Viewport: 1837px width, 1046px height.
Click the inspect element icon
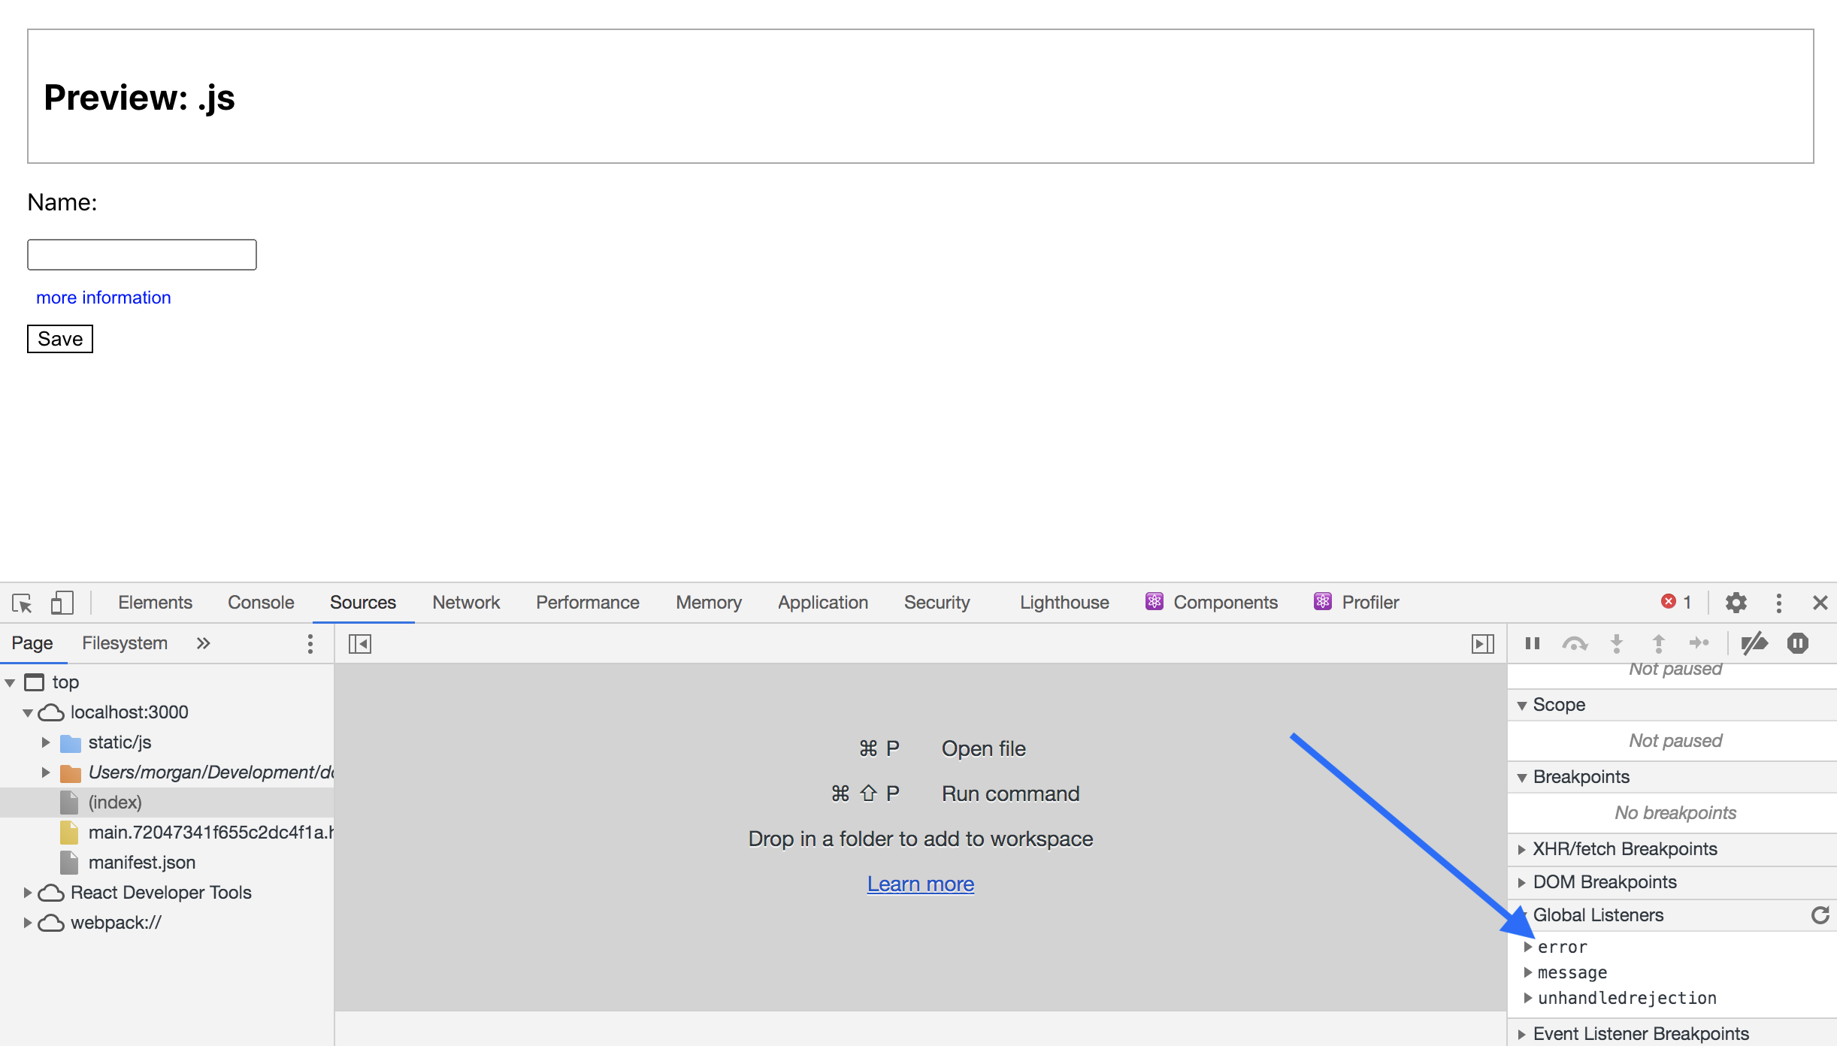tap(23, 602)
